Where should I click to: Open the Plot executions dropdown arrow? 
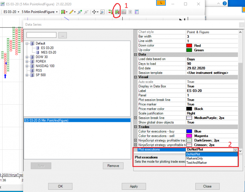click(x=235, y=149)
